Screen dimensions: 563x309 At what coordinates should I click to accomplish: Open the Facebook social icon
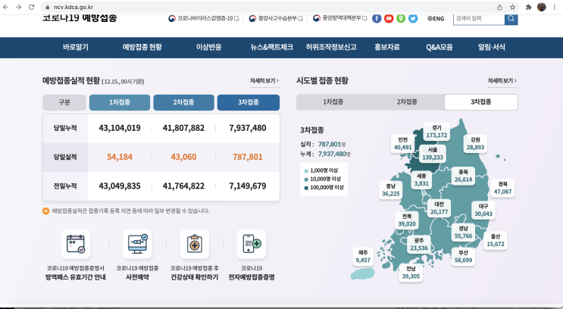pyautogui.click(x=377, y=18)
